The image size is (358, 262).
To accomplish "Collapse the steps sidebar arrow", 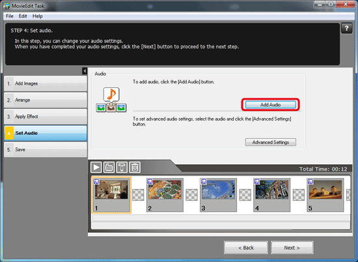I will (85, 71).
